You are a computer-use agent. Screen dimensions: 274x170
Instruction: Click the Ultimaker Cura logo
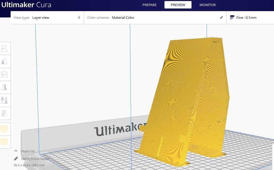tap(26, 5)
